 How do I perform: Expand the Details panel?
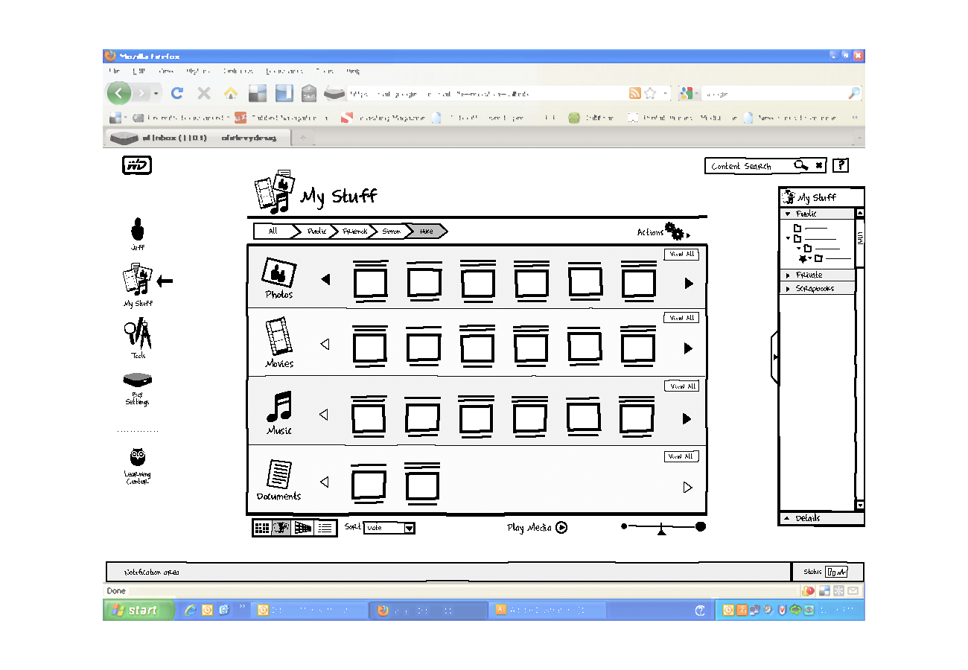786,518
